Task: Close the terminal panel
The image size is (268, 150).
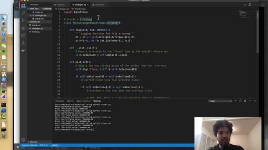Action: pyautogui.click(x=255, y=101)
